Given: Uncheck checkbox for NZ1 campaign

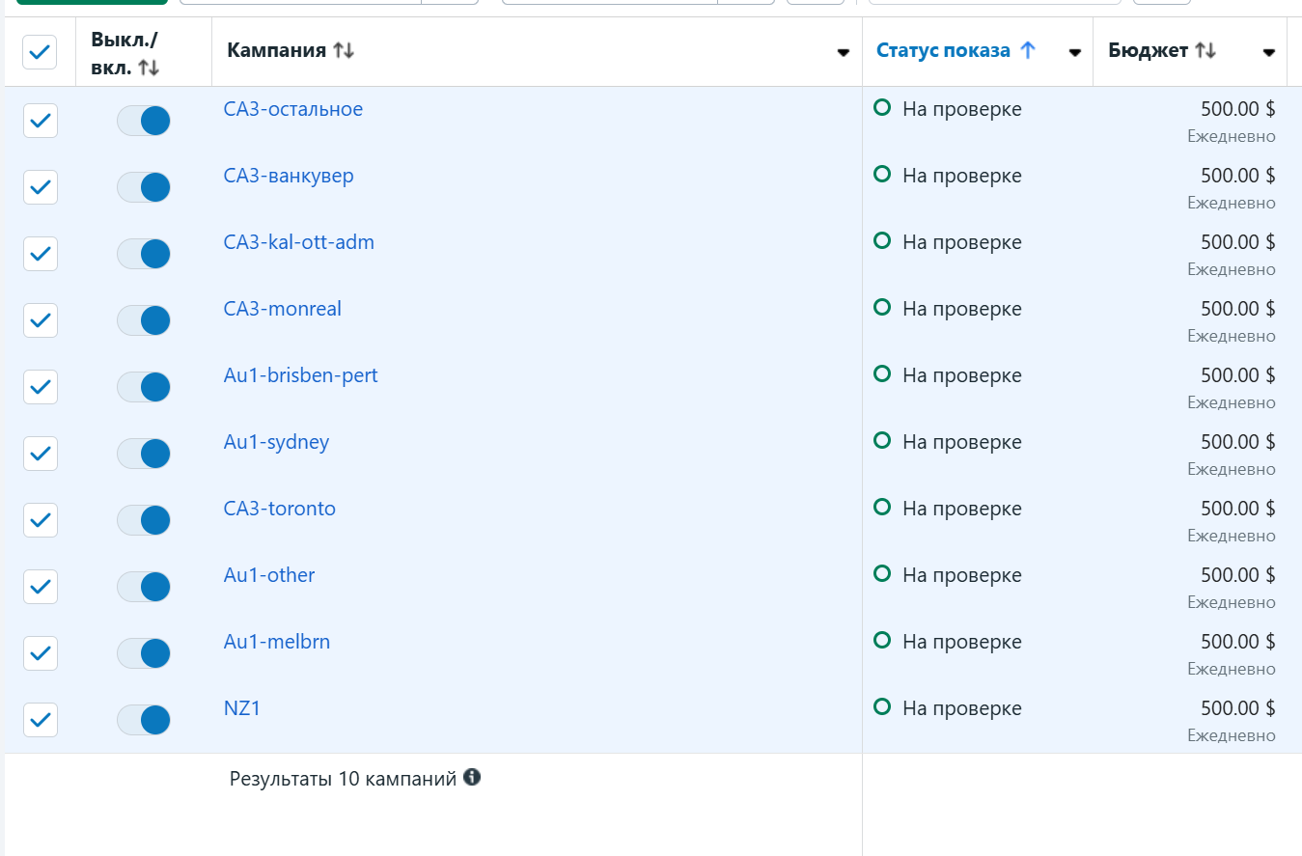Looking at the screenshot, I should tap(41, 720).
